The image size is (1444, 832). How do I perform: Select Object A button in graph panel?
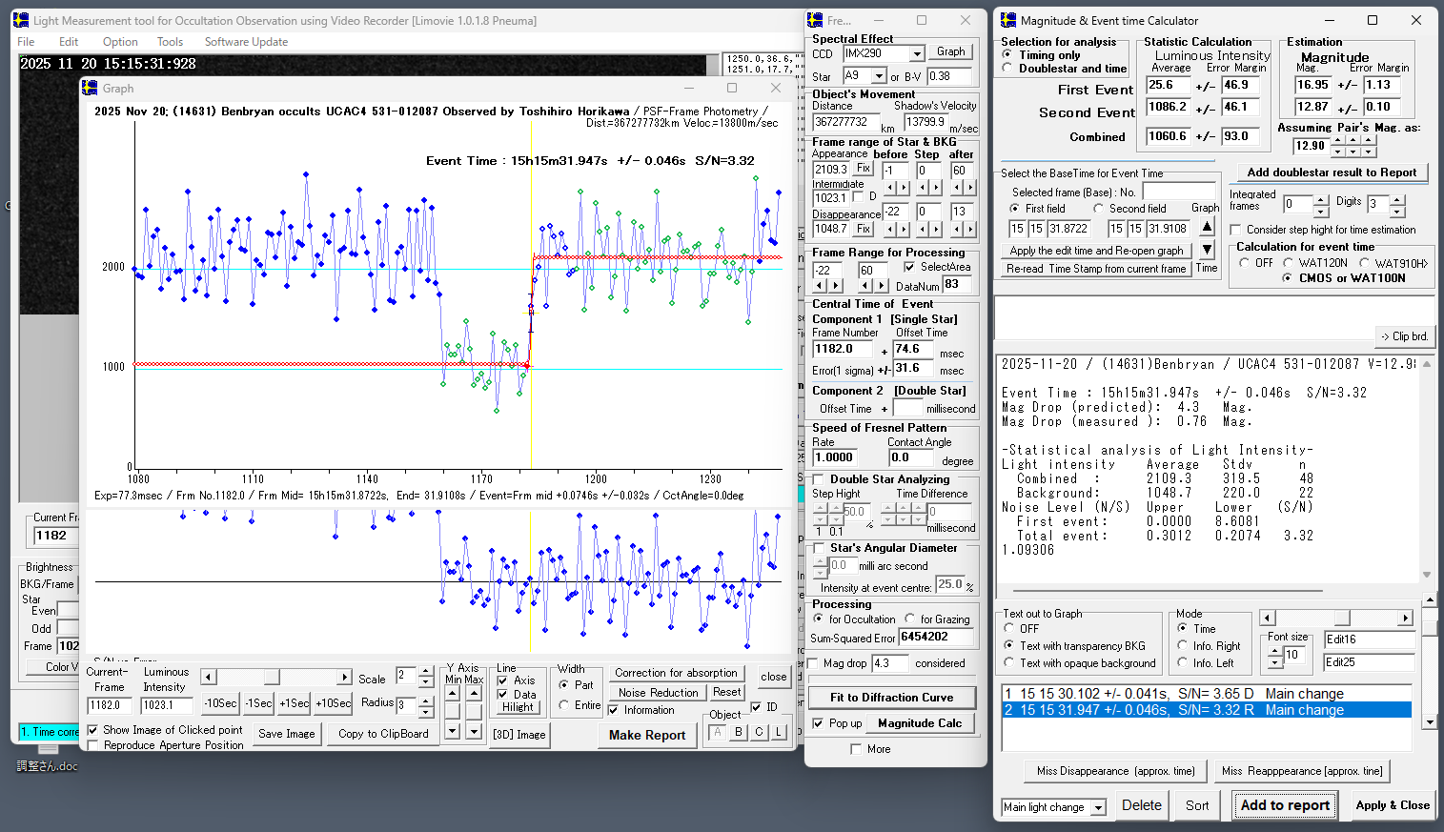pos(718,732)
